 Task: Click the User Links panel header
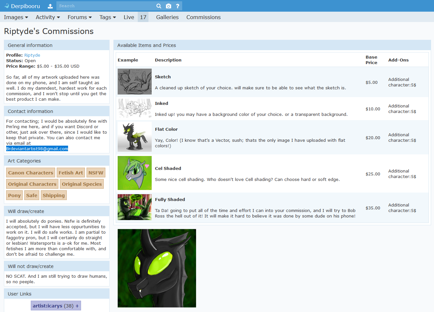57,294
